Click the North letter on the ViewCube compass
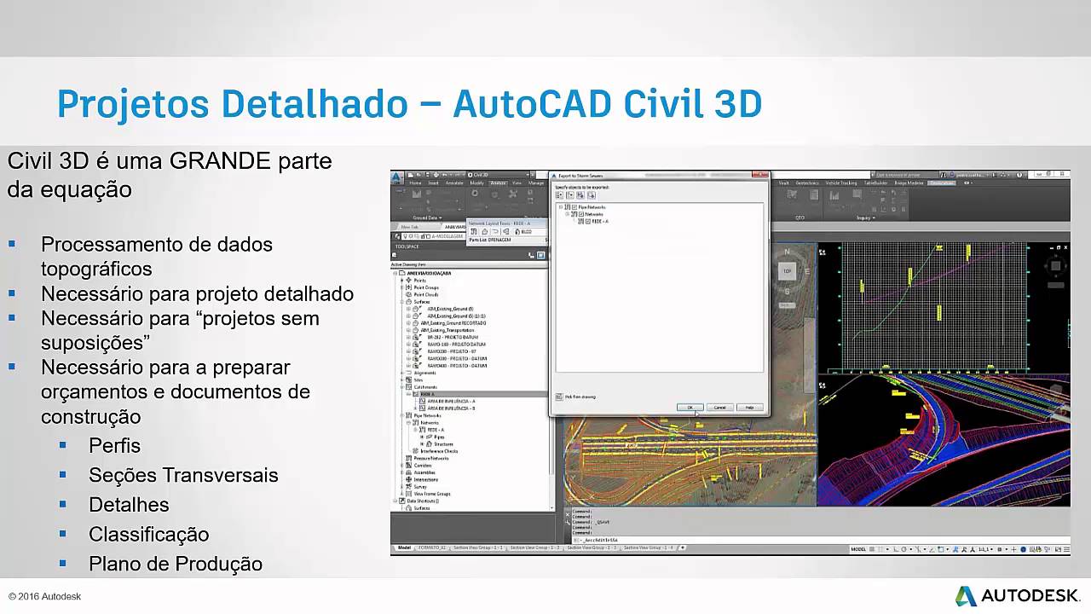The width and height of the screenshot is (1091, 614). click(788, 252)
